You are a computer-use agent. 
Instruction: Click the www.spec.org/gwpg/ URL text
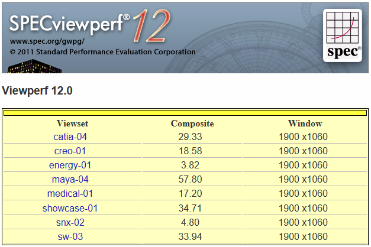point(47,41)
